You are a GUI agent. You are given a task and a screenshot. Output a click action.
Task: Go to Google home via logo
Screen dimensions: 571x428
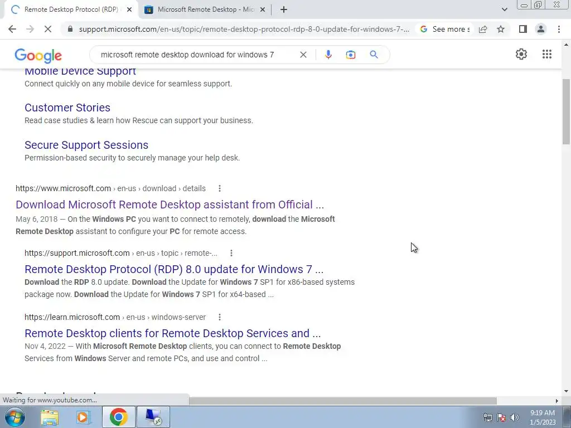point(38,56)
